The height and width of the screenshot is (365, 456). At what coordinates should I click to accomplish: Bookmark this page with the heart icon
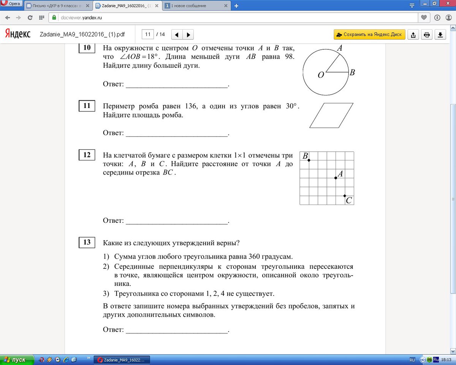click(x=424, y=17)
